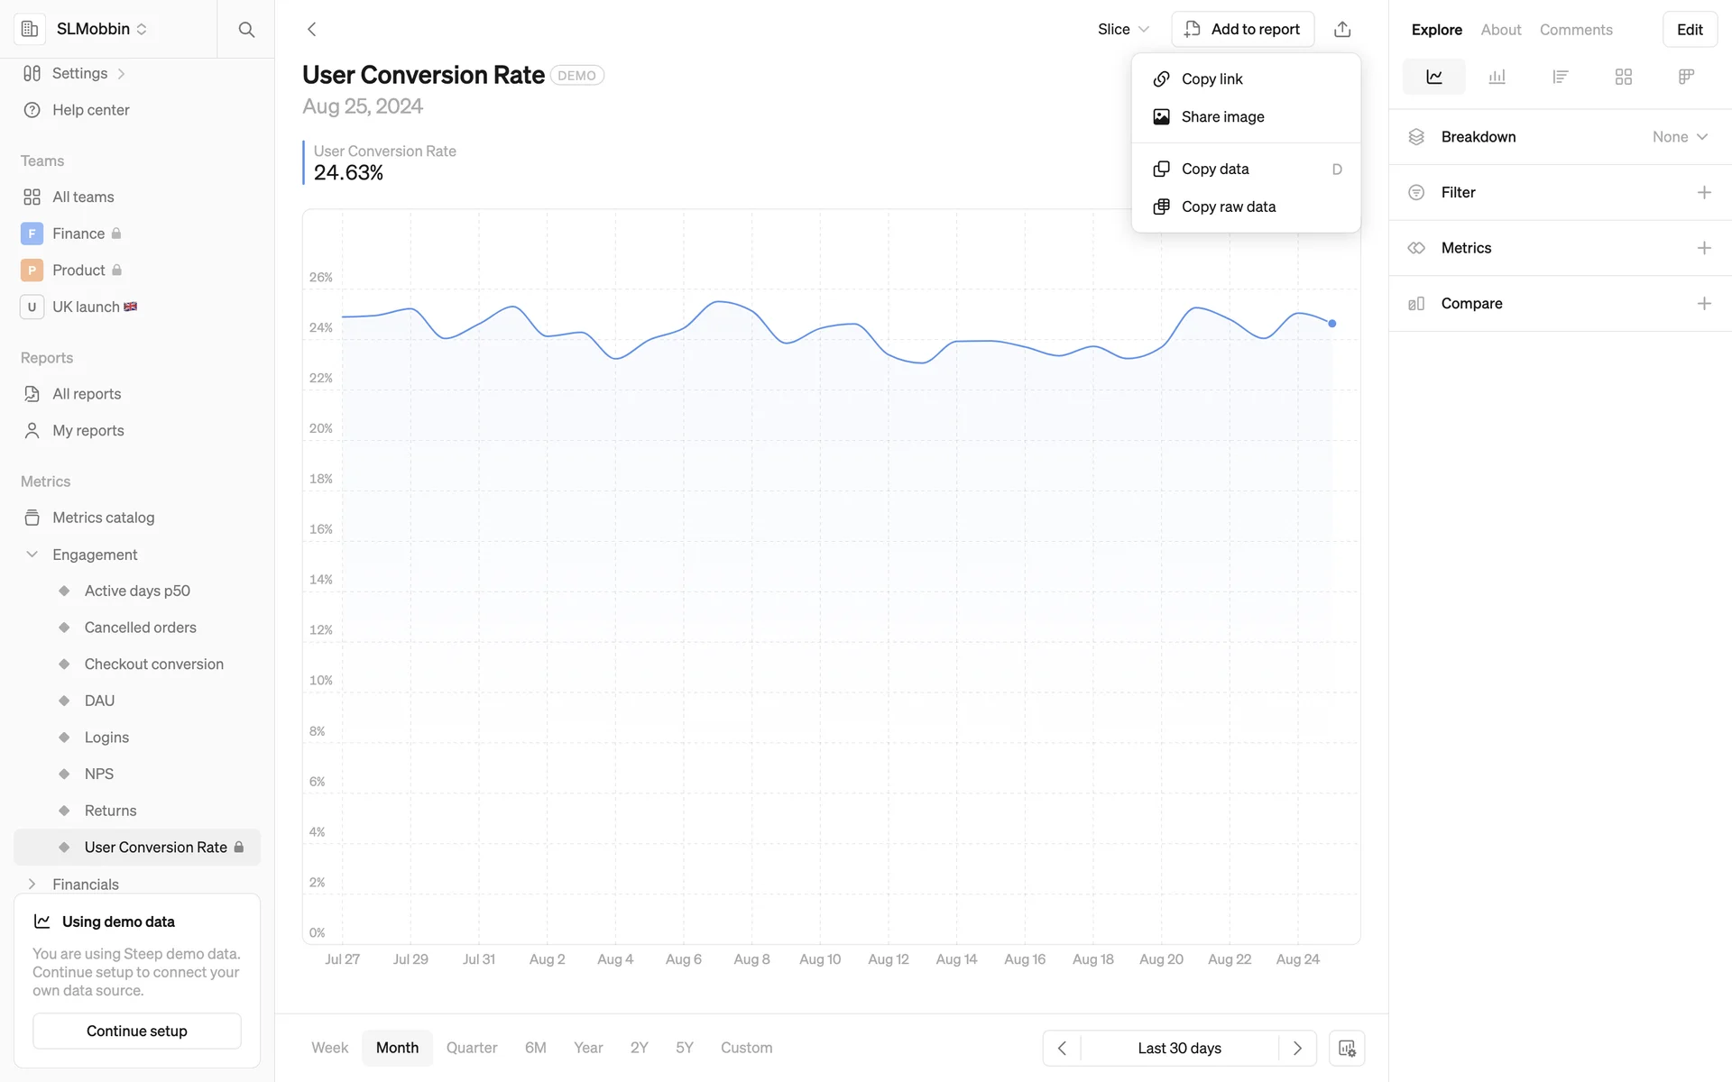Select the Quarter time range

pos(471,1048)
